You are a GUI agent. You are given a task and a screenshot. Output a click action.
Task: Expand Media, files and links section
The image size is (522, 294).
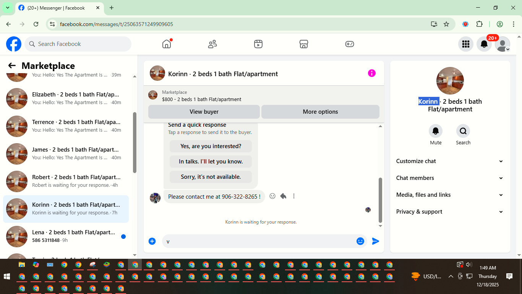click(450, 195)
